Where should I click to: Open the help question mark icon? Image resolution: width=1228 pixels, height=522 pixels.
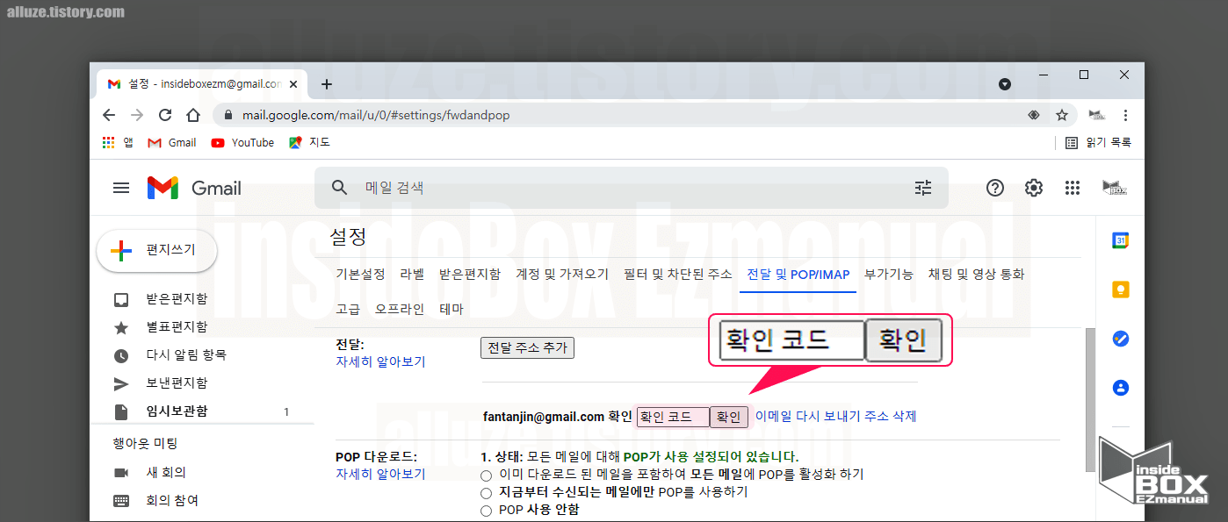(x=995, y=188)
